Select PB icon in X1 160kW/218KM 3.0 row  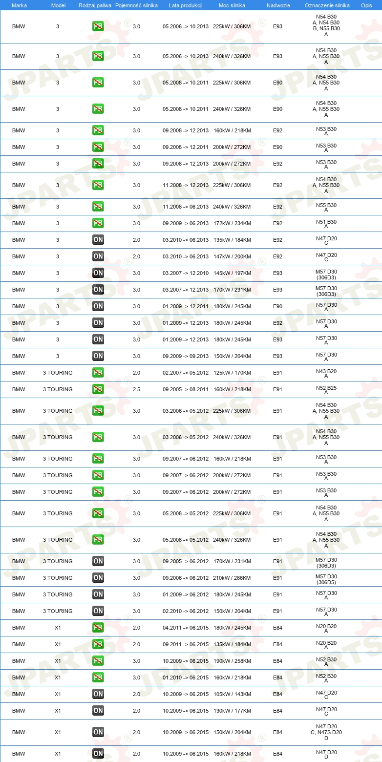click(x=98, y=677)
